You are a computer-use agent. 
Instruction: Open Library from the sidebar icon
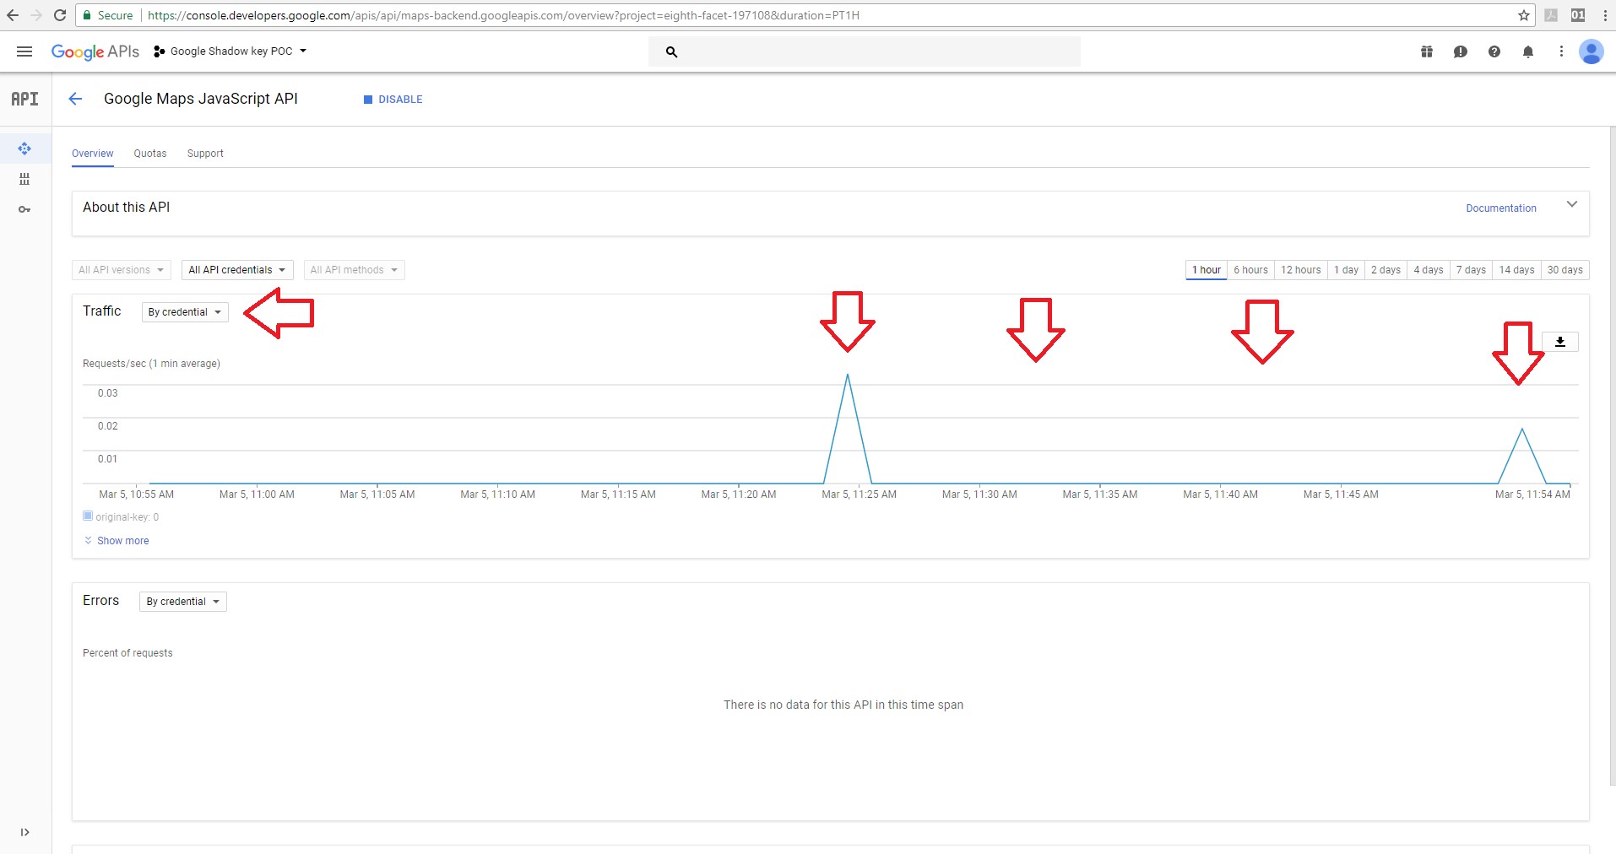pyautogui.click(x=24, y=179)
